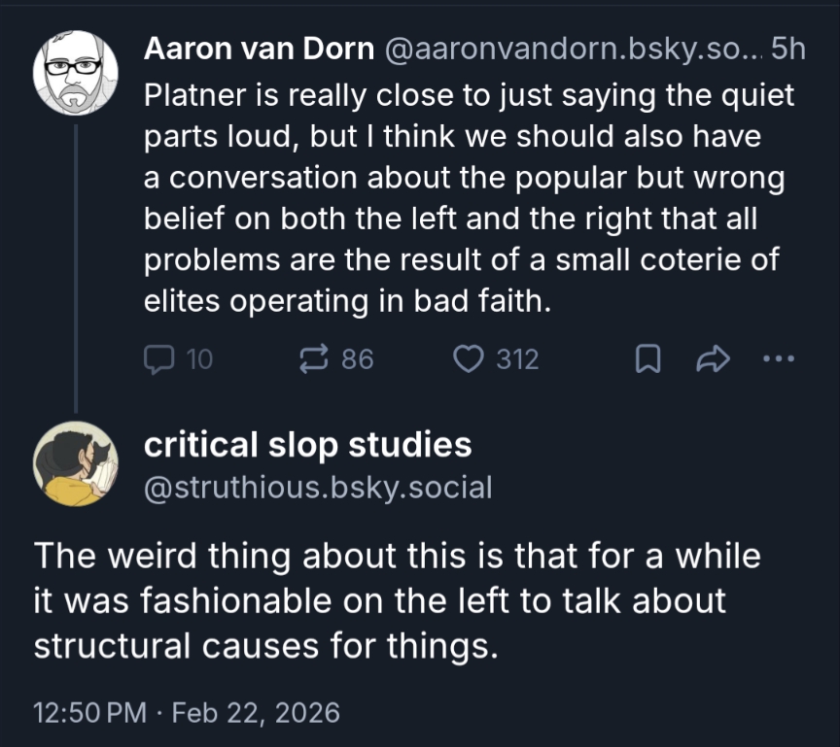Click the 5h post timestamp

click(788, 49)
